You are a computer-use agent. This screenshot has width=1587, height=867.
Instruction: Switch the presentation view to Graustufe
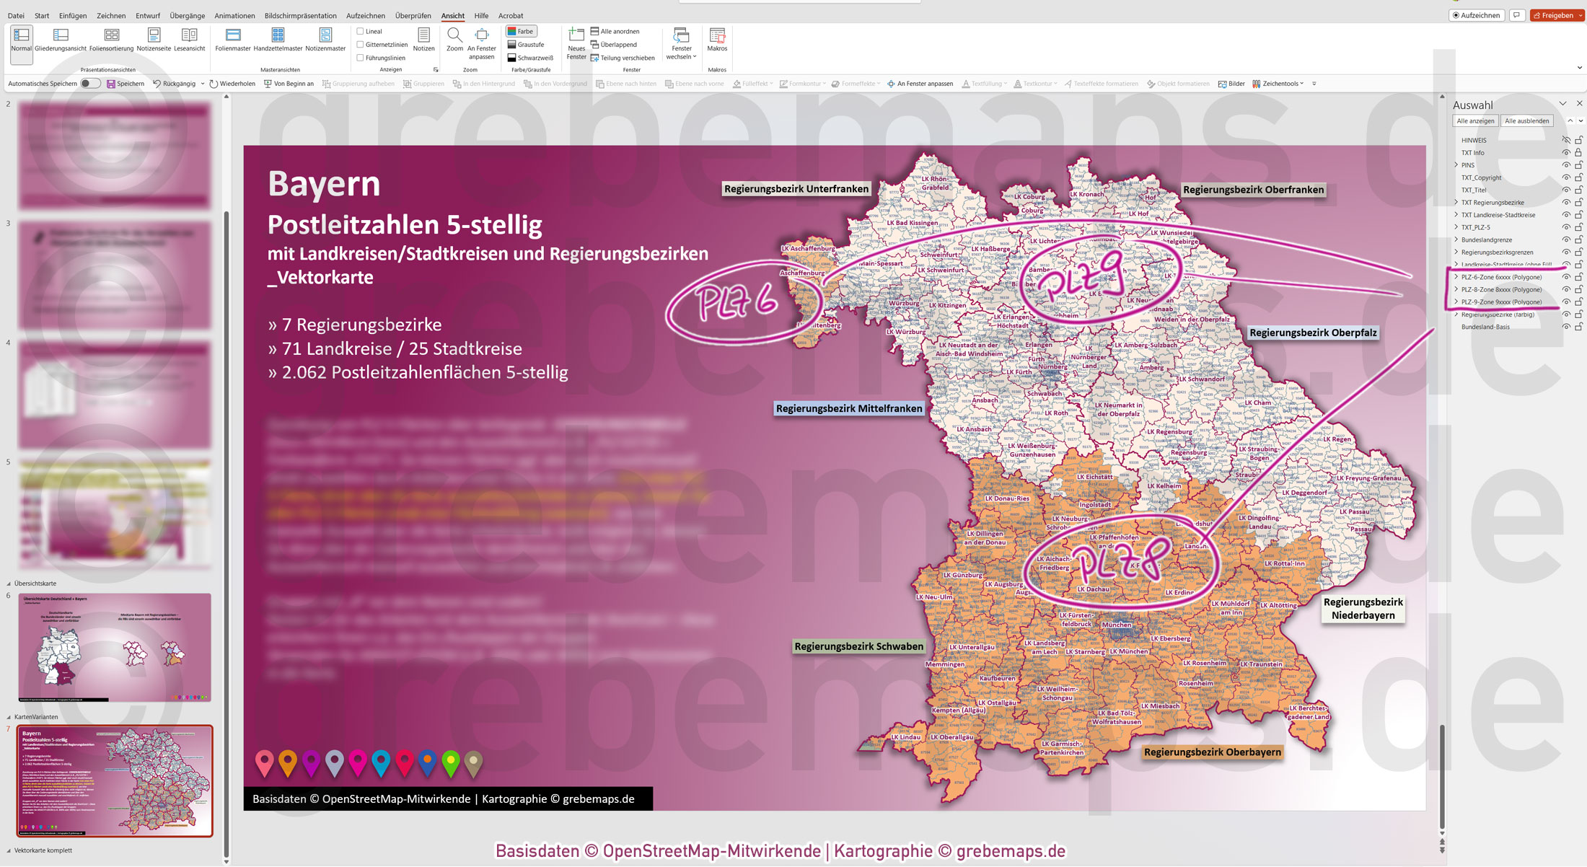[528, 44]
